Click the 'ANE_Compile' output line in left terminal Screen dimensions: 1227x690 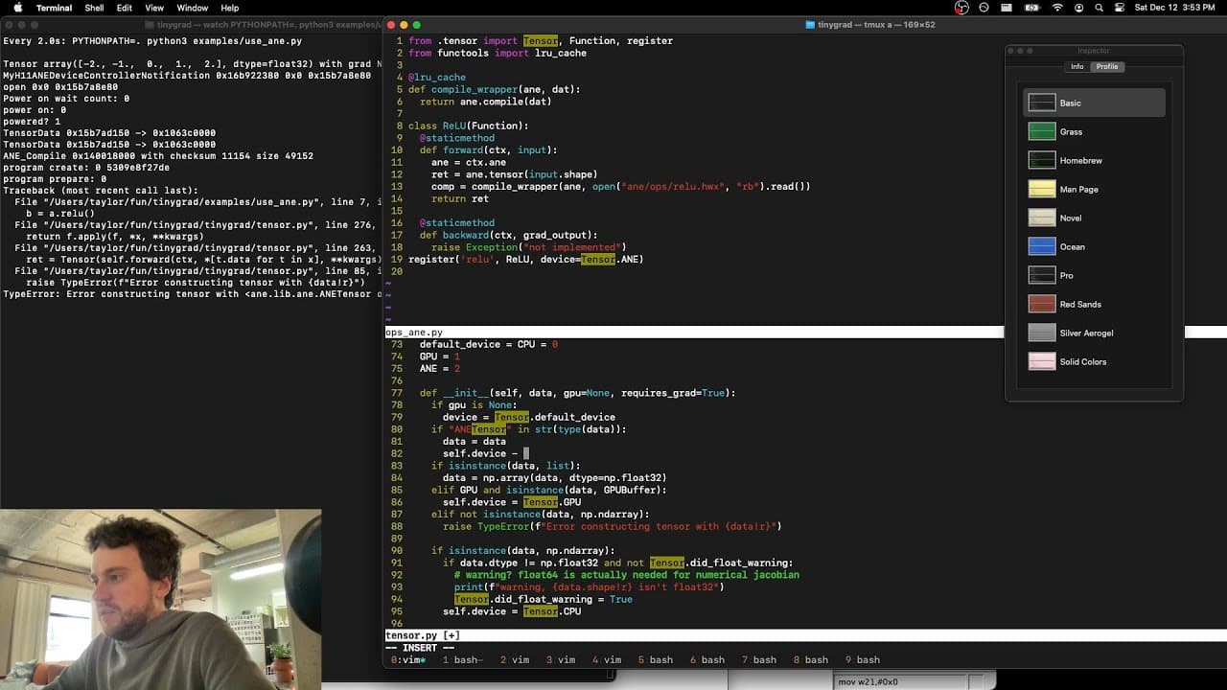(158, 155)
